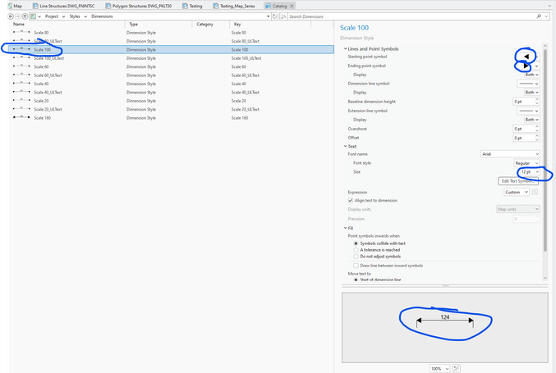
Task: Expand the Styles path dropdown arrow
Action: pos(85,16)
